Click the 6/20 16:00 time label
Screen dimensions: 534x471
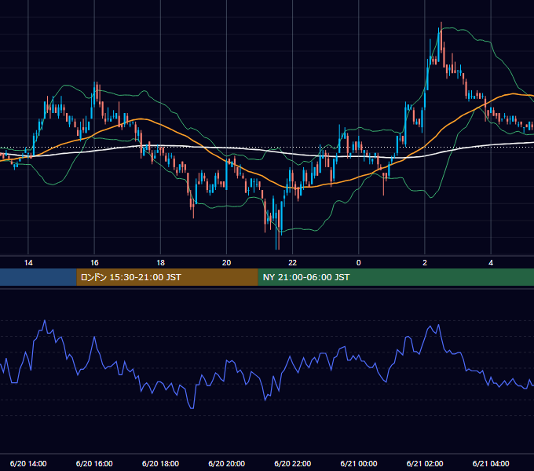click(x=94, y=463)
